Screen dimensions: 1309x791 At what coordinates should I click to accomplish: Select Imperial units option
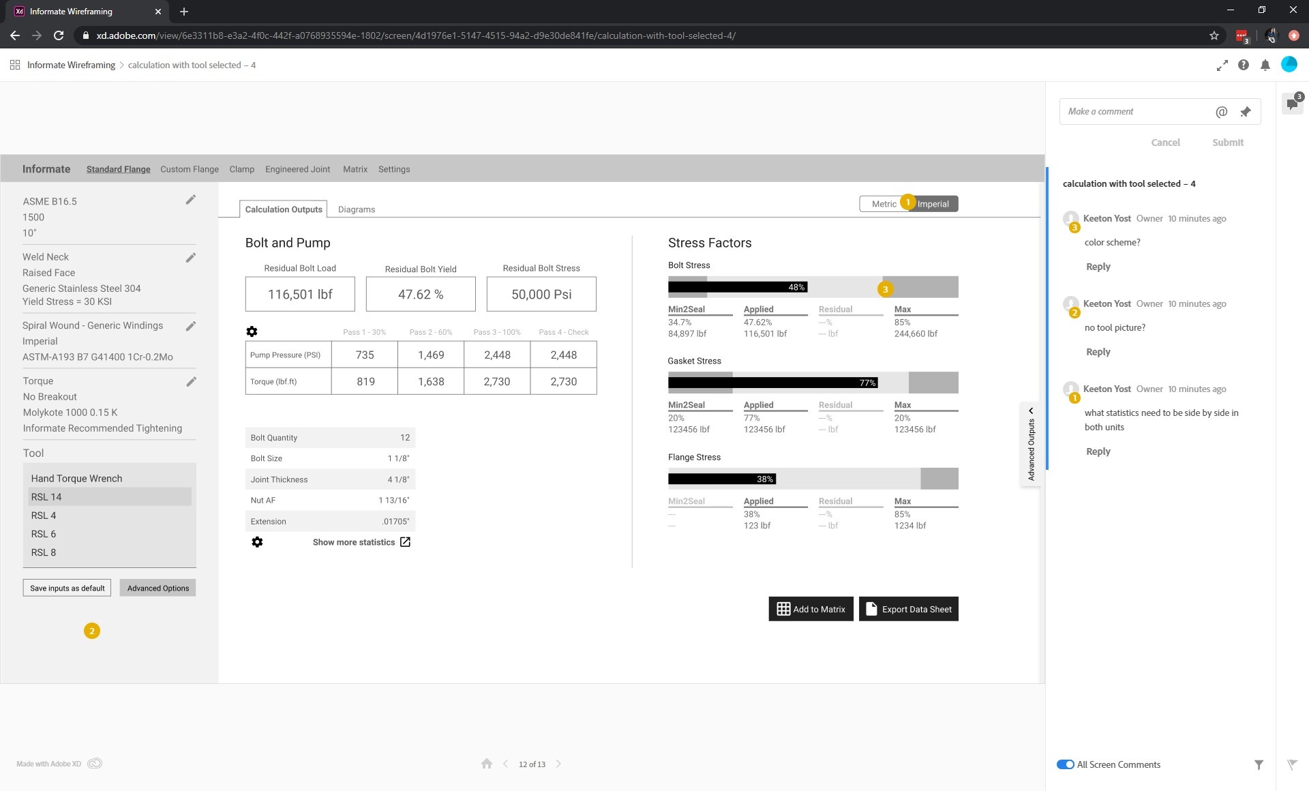(933, 204)
